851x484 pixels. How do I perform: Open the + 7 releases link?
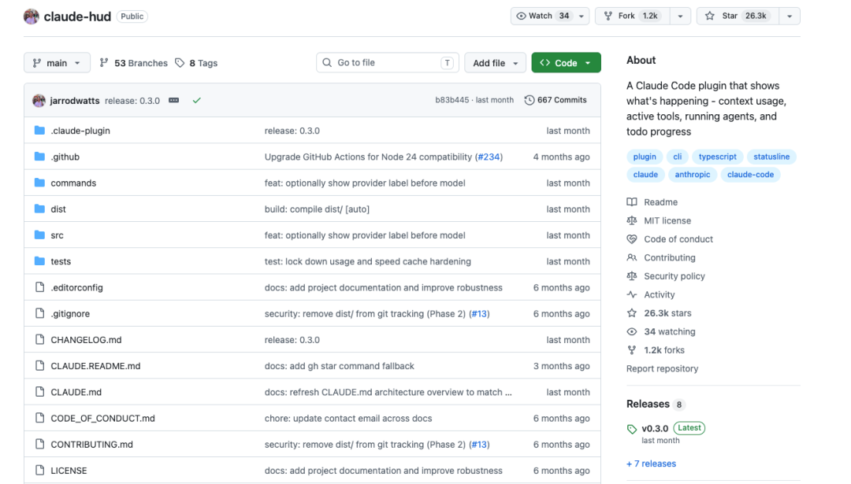tap(652, 464)
